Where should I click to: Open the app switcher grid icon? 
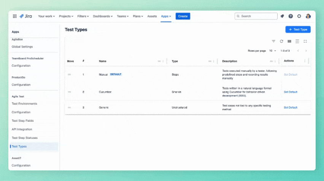pos(15,16)
